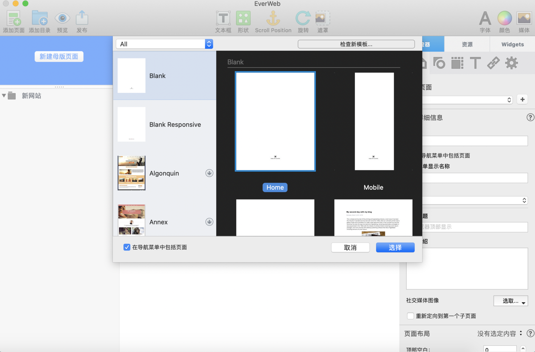Click the Add Directory folder icon
Image resolution: width=535 pixels, height=352 pixels.
40,19
